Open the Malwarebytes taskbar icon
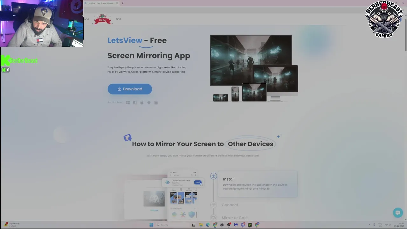Image resolution: width=407 pixels, height=229 pixels. [x=236, y=225]
